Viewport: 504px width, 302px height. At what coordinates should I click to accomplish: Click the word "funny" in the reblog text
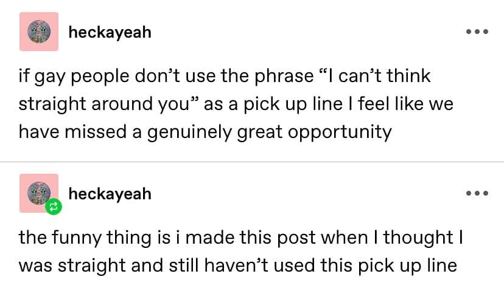click(77, 238)
